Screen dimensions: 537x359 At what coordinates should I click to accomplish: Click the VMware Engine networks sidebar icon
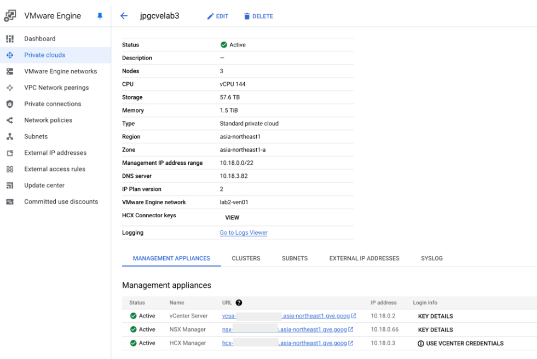(x=10, y=71)
